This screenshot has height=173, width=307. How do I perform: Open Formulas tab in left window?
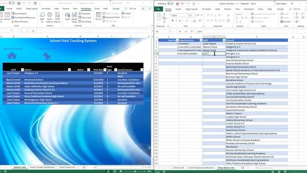tap(46, 9)
